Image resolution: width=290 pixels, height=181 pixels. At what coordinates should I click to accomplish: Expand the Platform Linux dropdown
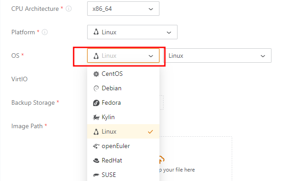(x=132, y=32)
